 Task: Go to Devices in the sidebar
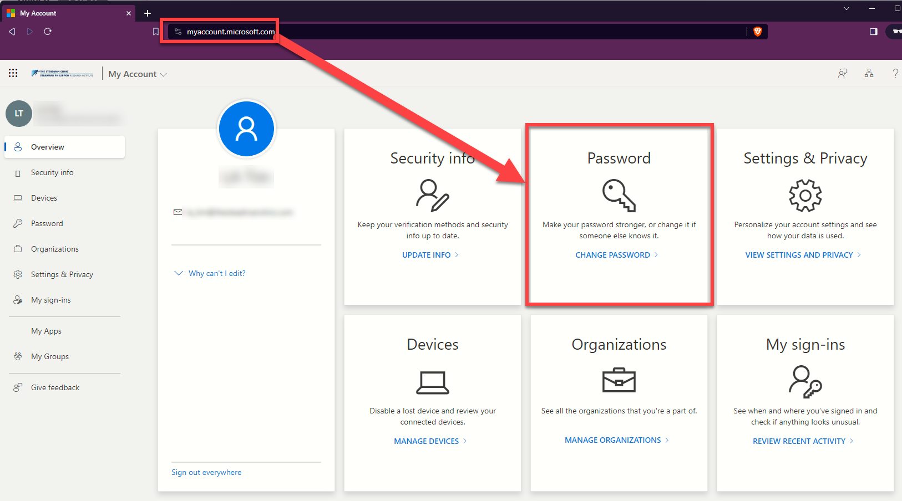point(65,198)
